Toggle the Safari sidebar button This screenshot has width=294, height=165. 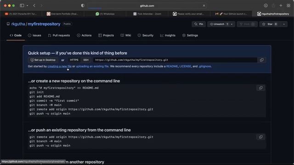point(22,5)
